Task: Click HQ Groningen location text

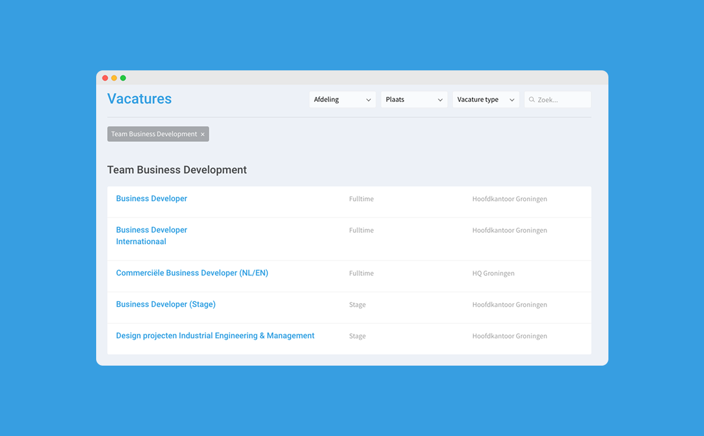Action: tap(493, 274)
